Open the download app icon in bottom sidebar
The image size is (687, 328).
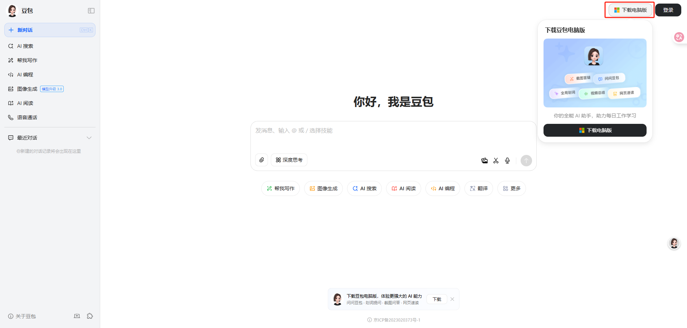click(77, 316)
